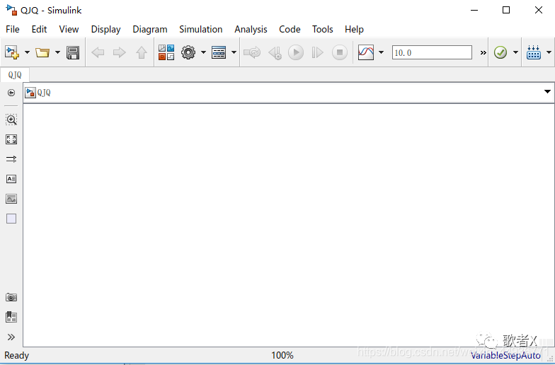Minimize the Simulink window
The image size is (555, 365).
[474, 10]
